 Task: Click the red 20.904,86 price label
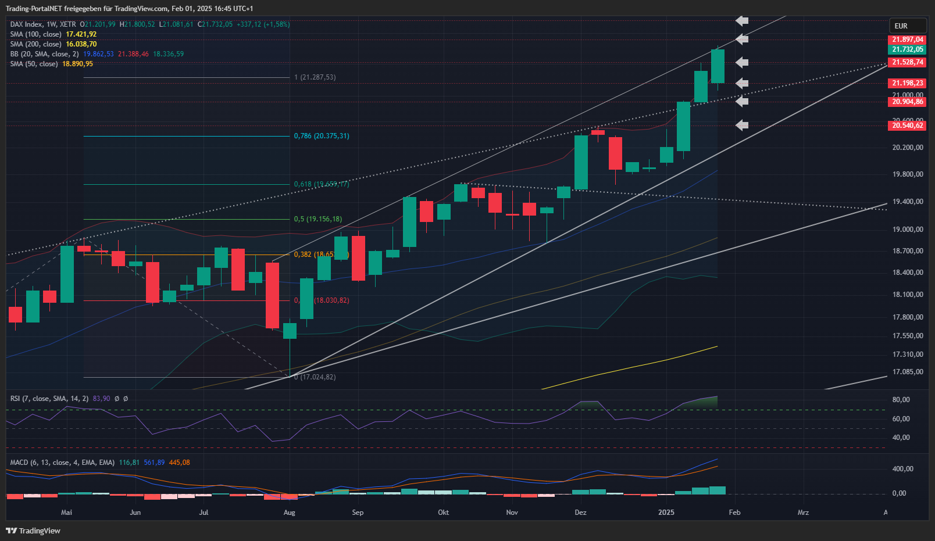[x=907, y=102]
